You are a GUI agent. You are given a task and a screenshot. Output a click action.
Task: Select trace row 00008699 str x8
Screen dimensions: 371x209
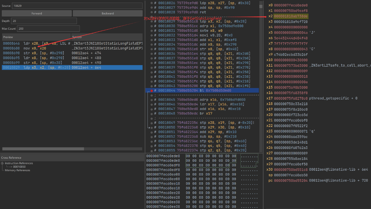point(72,63)
